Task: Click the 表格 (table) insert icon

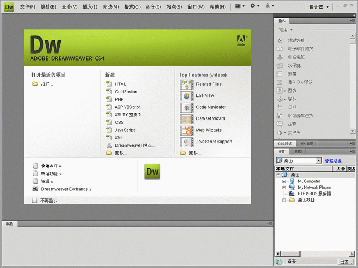Action: [279, 73]
